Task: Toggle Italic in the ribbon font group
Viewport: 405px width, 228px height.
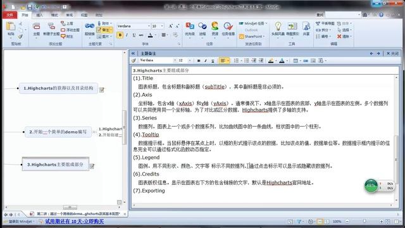Action: (x=127, y=35)
